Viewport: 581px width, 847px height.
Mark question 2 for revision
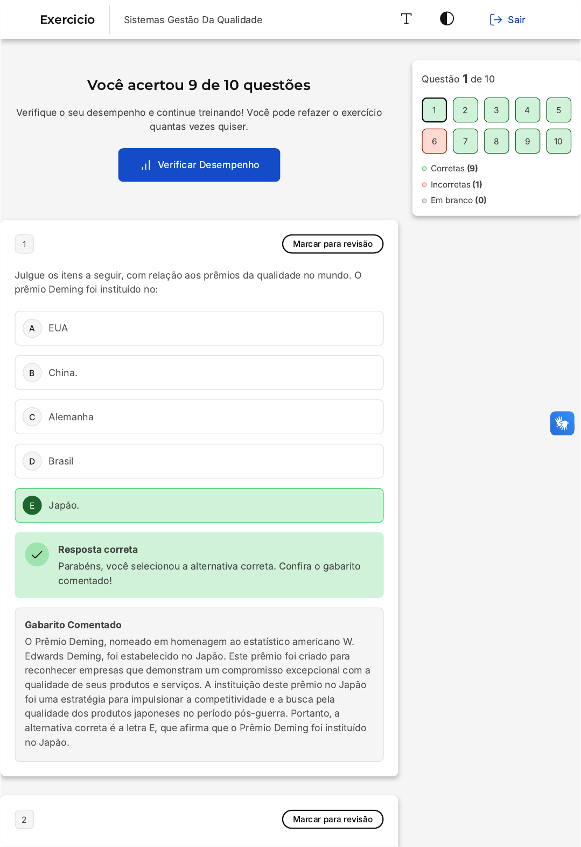[x=332, y=820]
